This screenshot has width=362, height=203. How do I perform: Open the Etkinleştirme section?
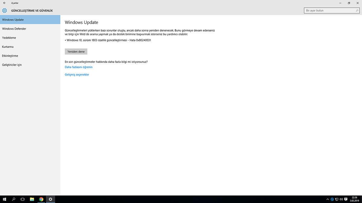(10, 56)
